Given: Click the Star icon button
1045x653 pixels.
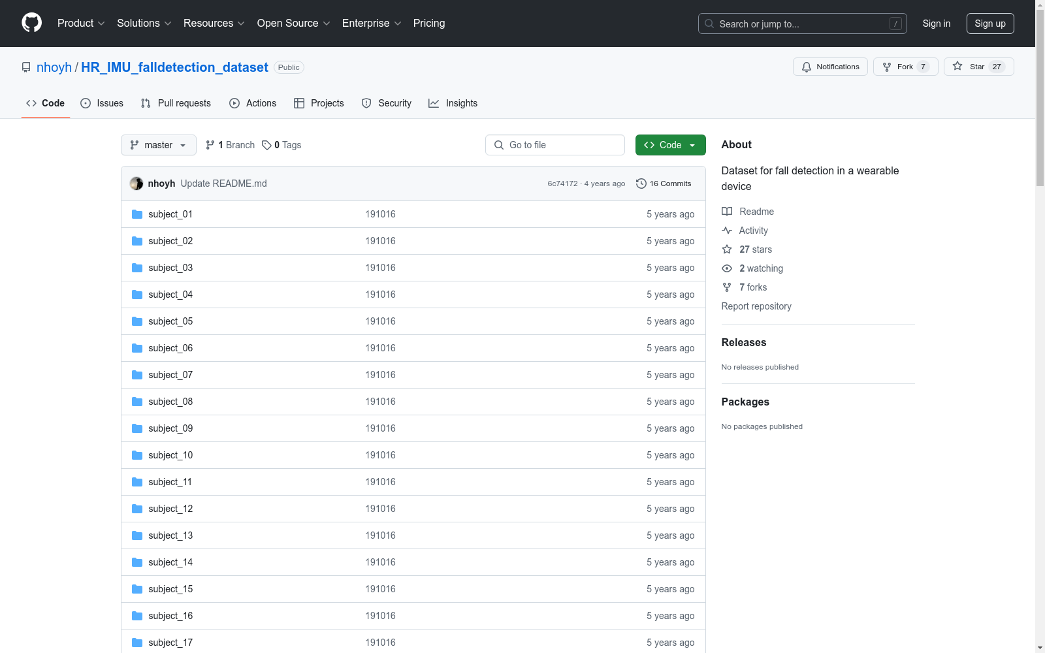Looking at the screenshot, I should point(957,67).
